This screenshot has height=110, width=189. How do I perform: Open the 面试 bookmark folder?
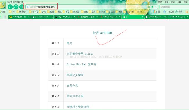(x=58, y=12)
